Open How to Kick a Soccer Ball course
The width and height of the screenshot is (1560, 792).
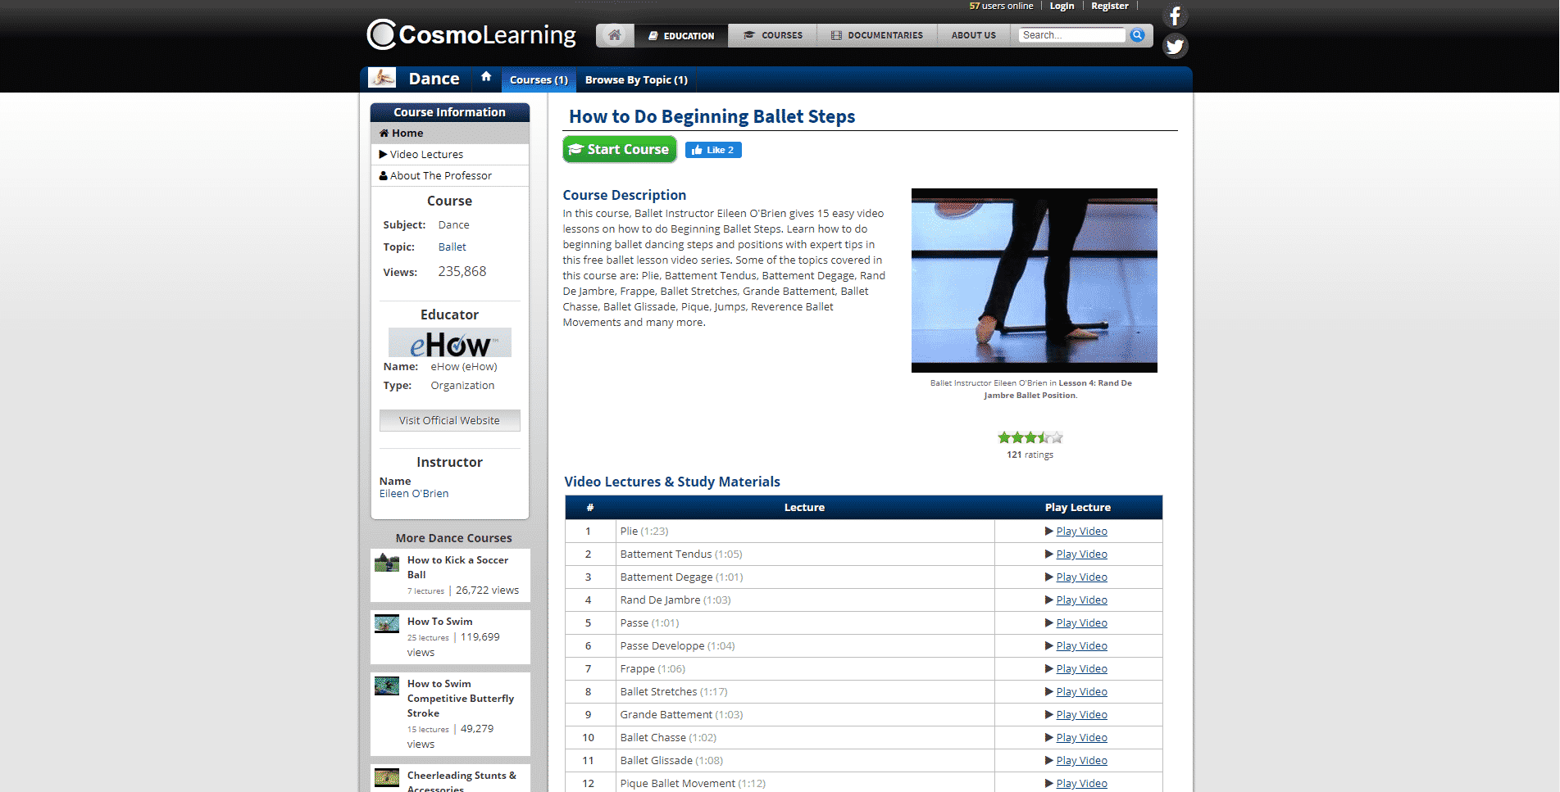(457, 567)
